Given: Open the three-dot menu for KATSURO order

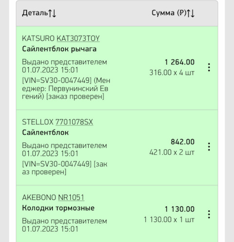Looking at the screenshot, I should (x=209, y=67).
